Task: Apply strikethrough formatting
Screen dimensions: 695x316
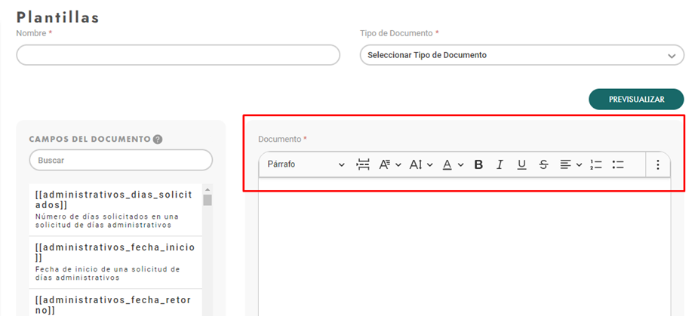Action: coord(543,164)
